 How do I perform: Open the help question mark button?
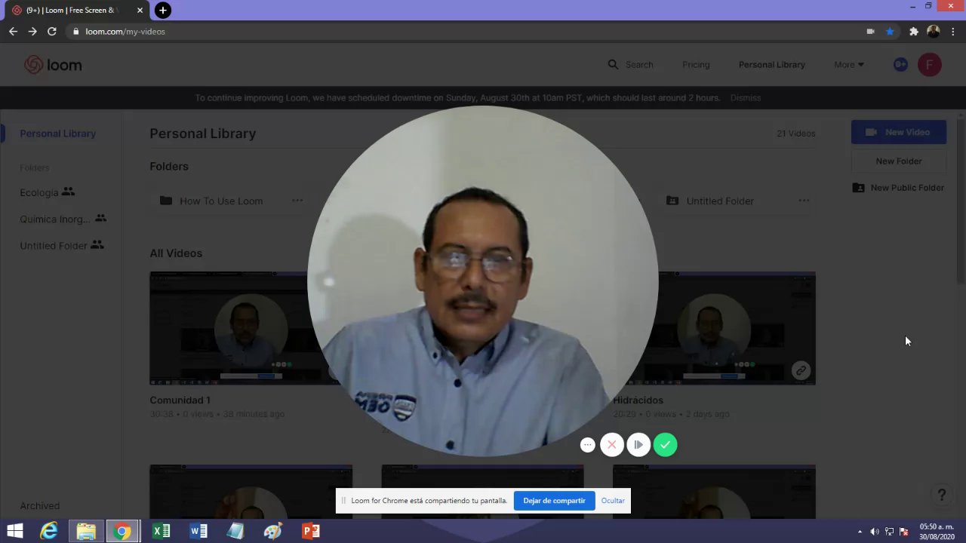(x=941, y=495)
